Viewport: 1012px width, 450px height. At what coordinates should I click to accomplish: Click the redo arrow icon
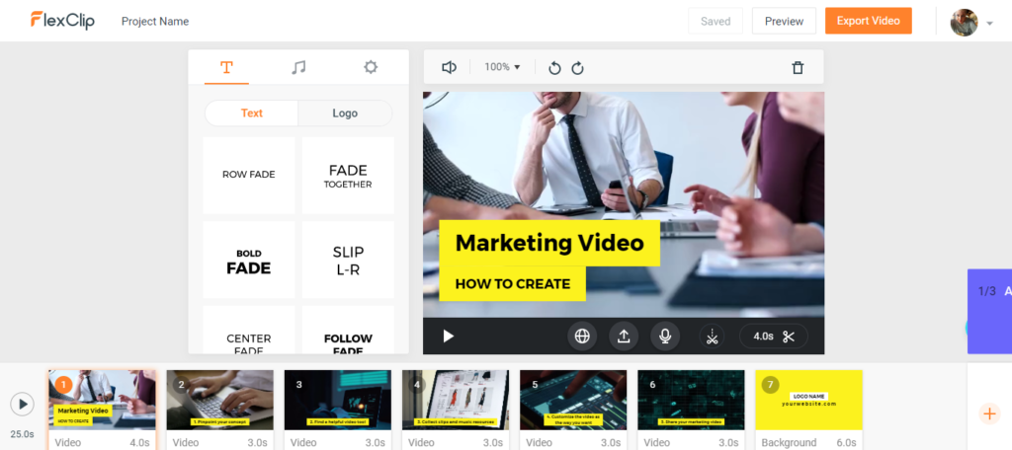pos(578,68)
